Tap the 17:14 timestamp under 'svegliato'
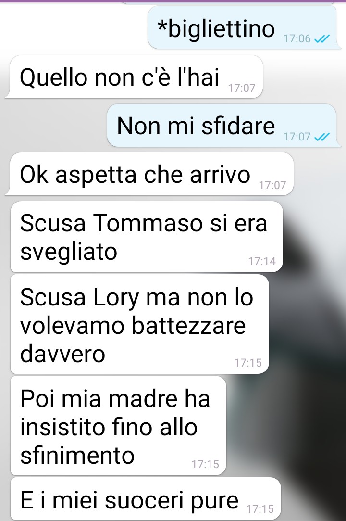The width and height of the screenshot is (346, 521). (262, 262)
